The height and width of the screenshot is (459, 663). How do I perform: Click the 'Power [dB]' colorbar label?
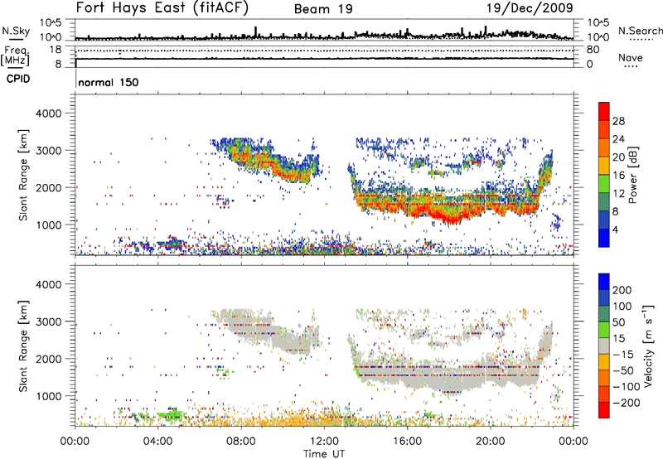[x=632, y=175]
